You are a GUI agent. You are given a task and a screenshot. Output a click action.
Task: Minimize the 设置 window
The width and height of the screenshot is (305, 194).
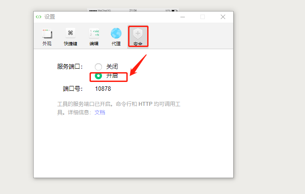(x=183, y=17)
